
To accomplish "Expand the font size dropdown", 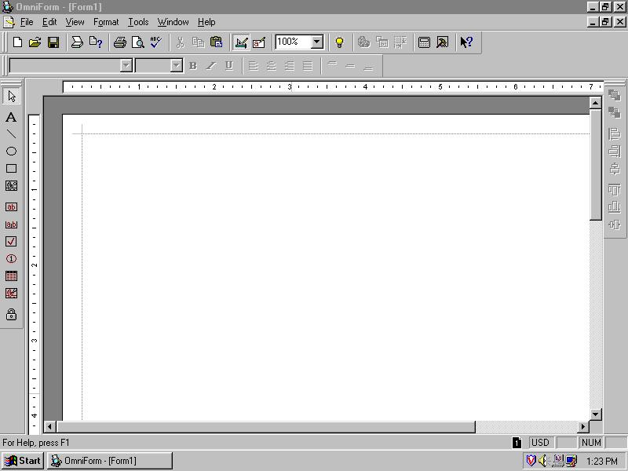I will (x=176, y=66).
